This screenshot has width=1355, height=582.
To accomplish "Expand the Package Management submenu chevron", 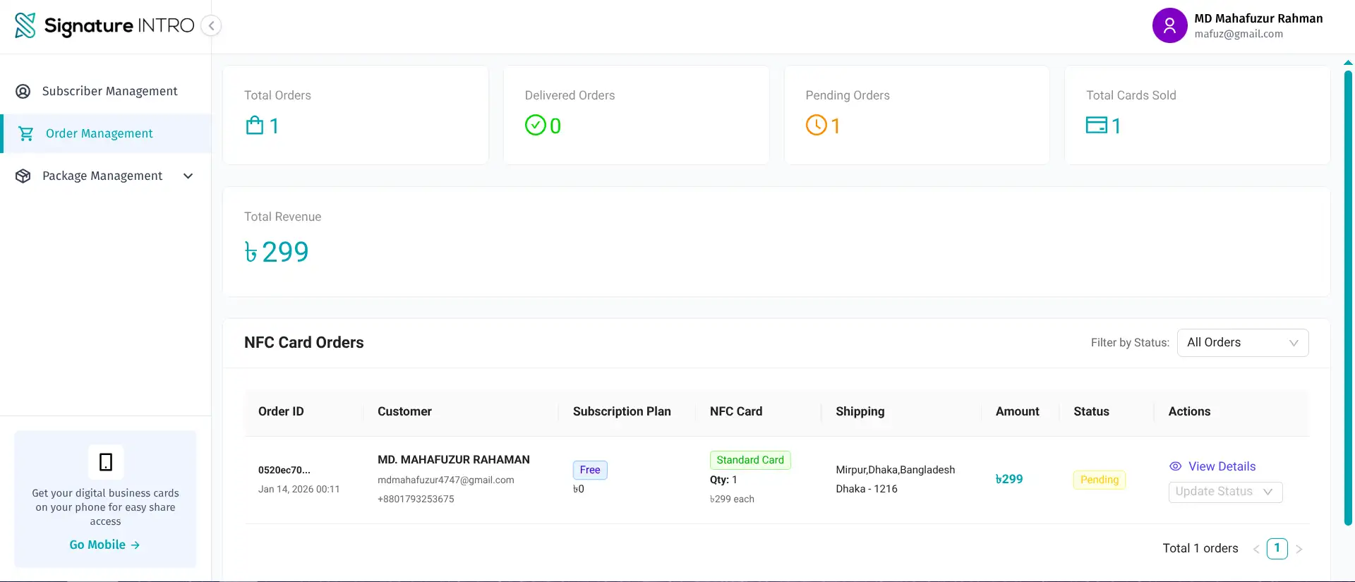I will [x=188, y=176].
